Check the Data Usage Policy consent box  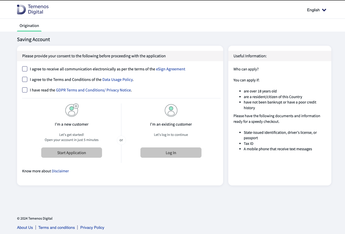pos(25,79)
